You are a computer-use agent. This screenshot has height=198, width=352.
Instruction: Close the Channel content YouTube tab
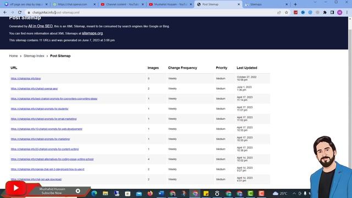tap(143, 4)
